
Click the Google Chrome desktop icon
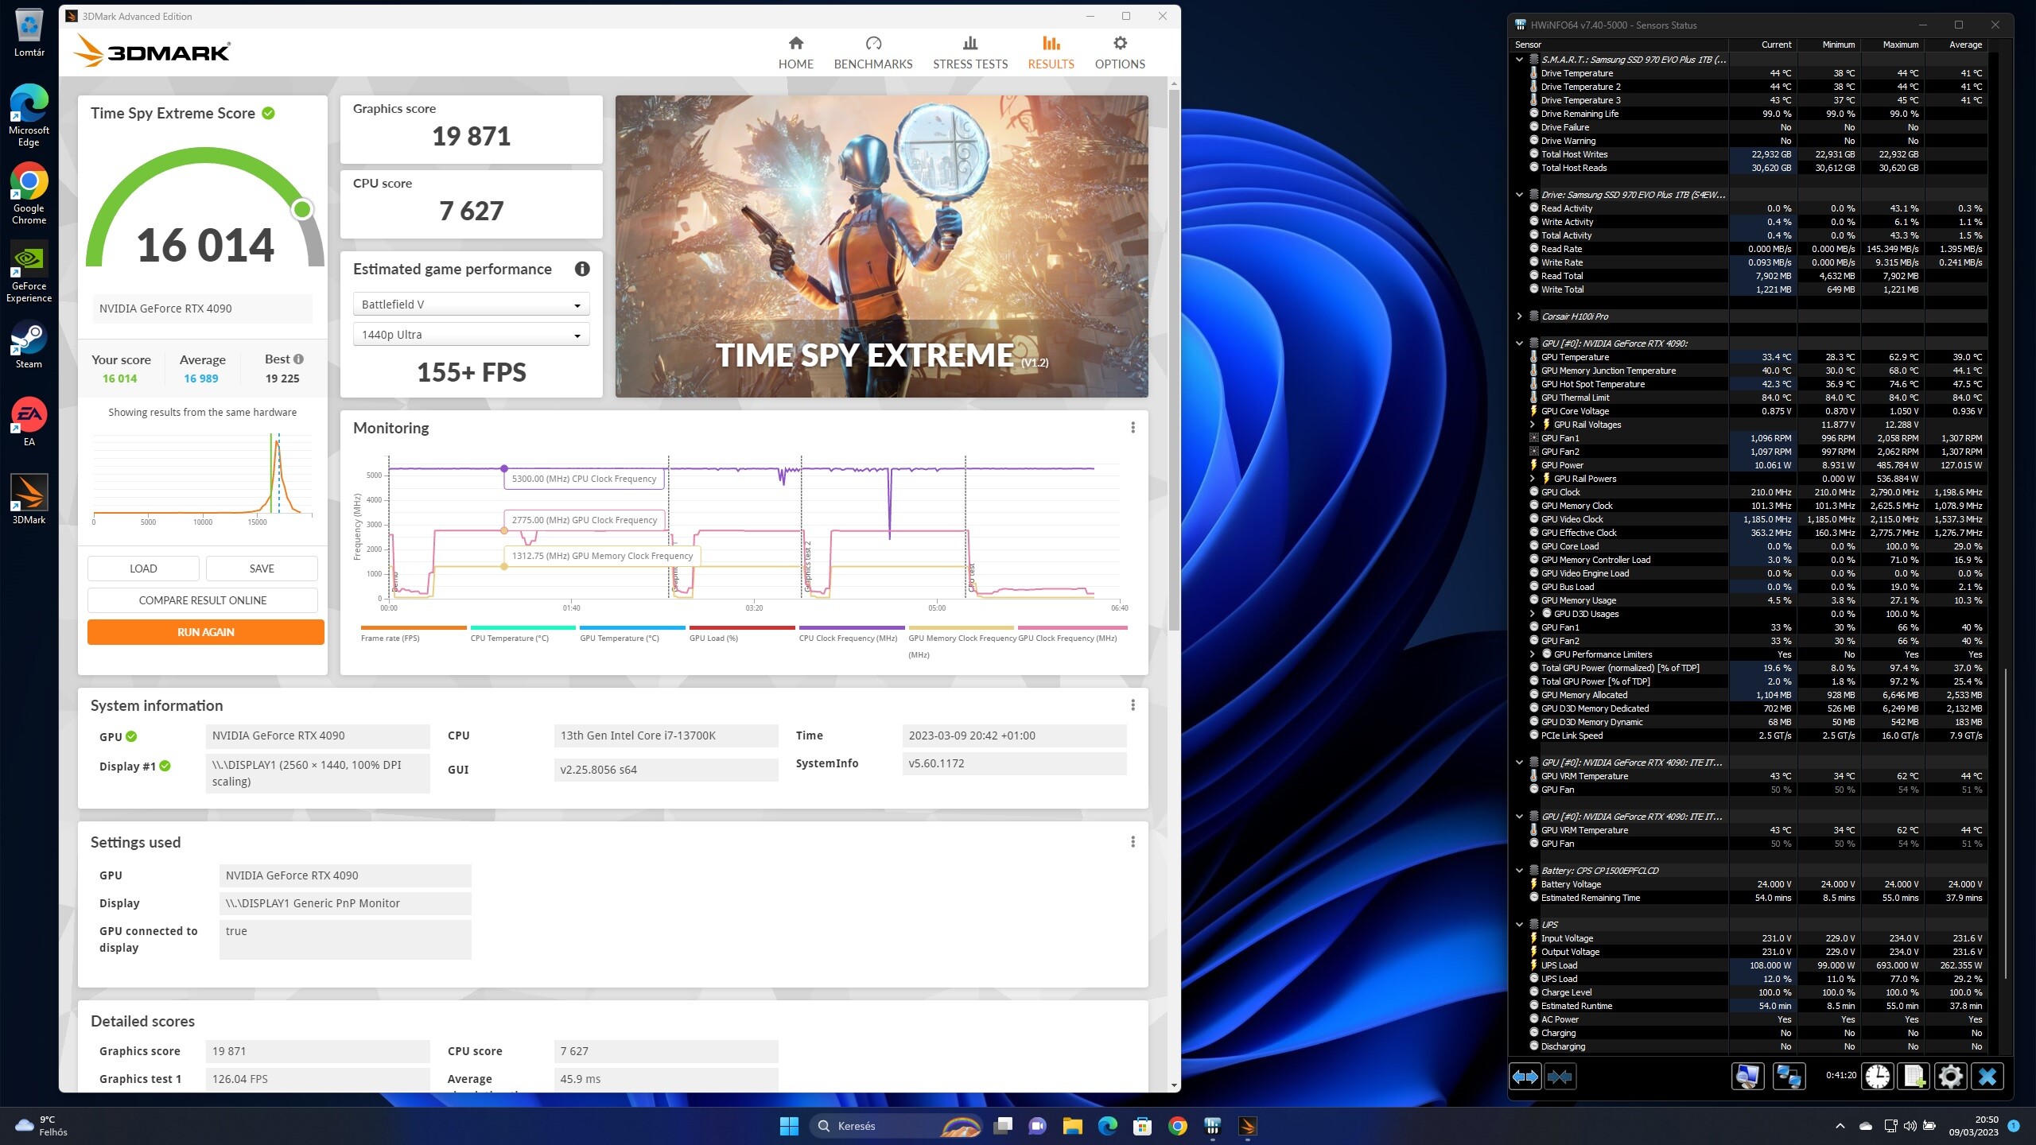29,194
